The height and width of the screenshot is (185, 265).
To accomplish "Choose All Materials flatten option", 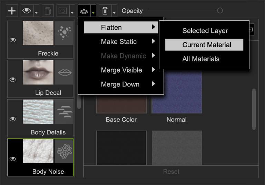I will point(200,59).
